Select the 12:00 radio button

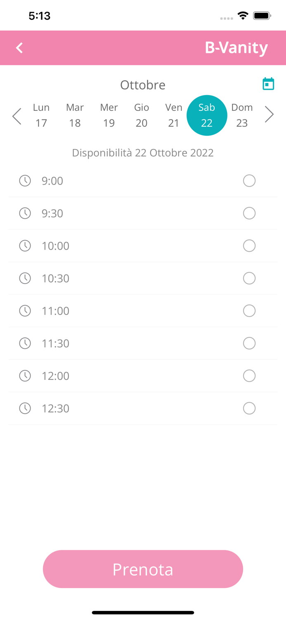point(249,376)
